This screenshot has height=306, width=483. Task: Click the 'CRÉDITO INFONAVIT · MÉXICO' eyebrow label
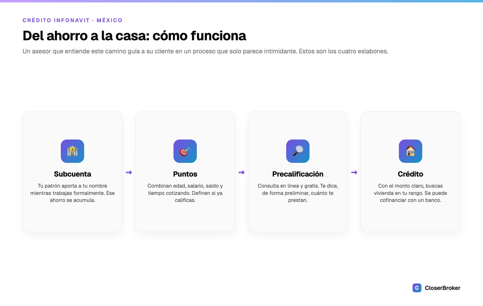tap(72, 20)
